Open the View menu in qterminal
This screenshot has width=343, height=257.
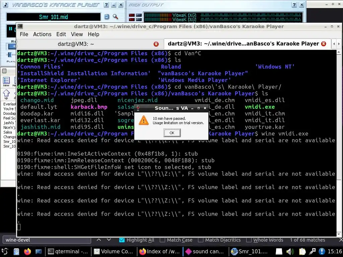click(77, 34)
